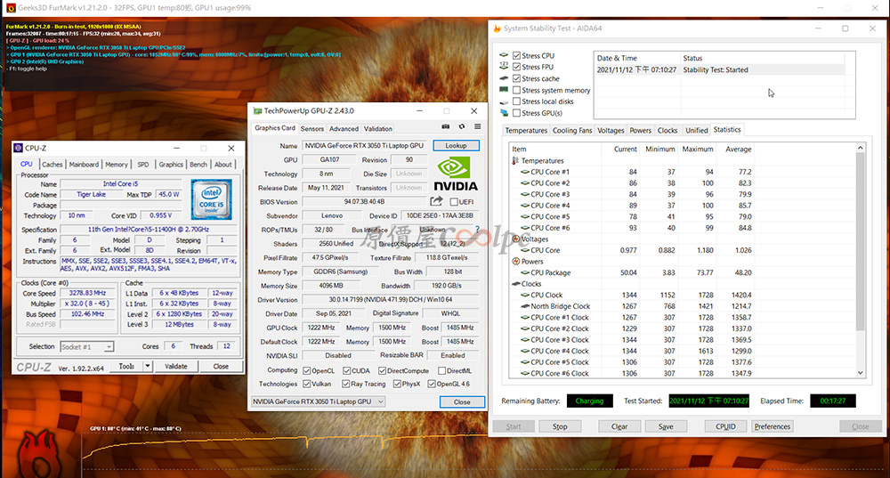Enable the Stress GPU(s) checkbox
Screen dimensions: 890x478
[x=516, y=113]
